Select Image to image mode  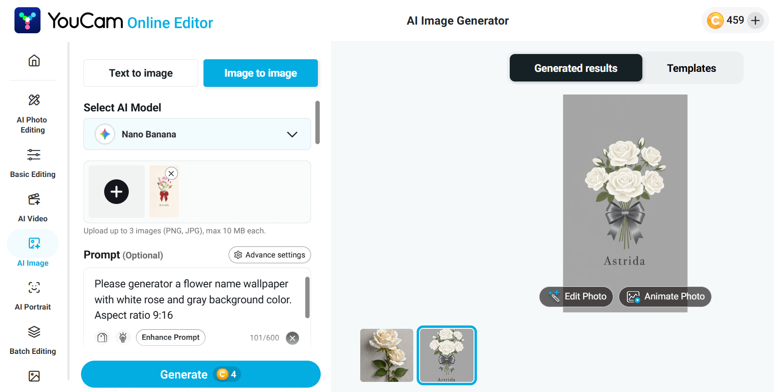click(260, 73)
